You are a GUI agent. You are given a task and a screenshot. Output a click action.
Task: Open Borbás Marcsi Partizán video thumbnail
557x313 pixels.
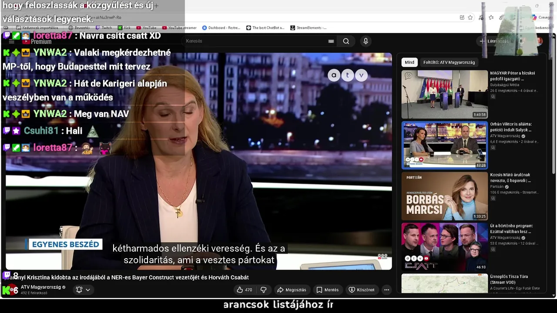pos(445,196)
